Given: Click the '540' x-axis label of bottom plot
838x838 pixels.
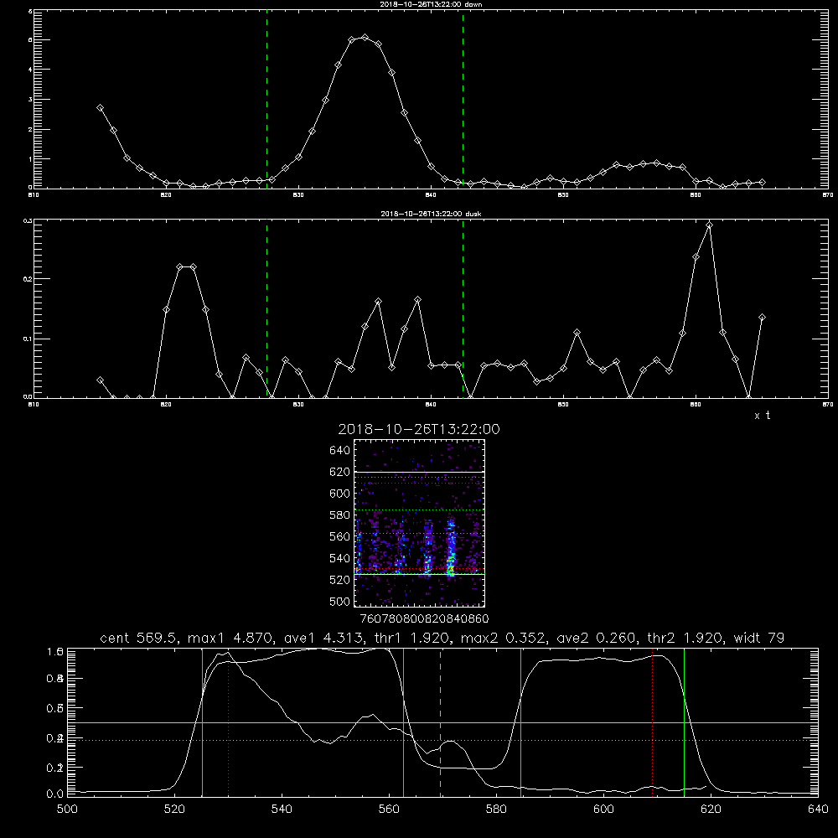Looking at the screenshot, I should (x=282, y=810).
